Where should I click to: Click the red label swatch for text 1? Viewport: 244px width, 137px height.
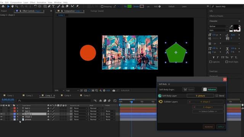[14, 108]
